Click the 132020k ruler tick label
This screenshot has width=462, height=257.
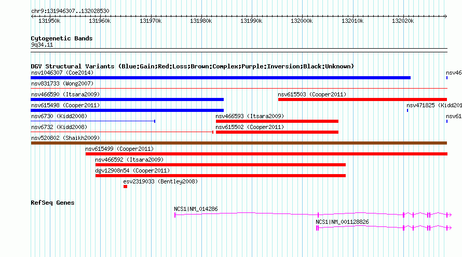coord(402,21)
